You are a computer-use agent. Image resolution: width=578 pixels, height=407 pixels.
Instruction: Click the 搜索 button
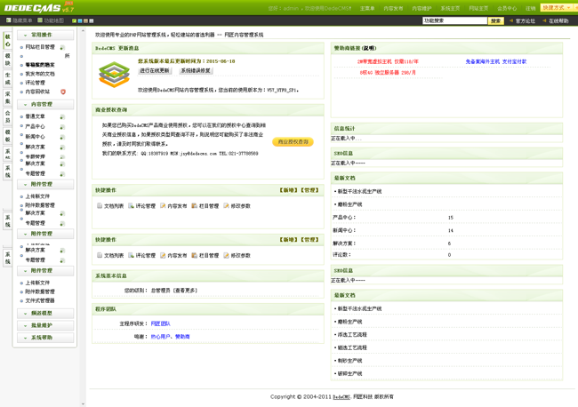click(496, 21)
